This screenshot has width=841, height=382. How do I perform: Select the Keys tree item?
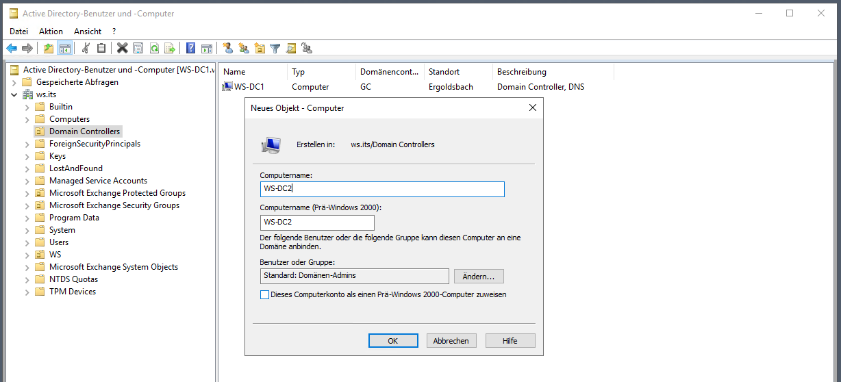point(58,156)
